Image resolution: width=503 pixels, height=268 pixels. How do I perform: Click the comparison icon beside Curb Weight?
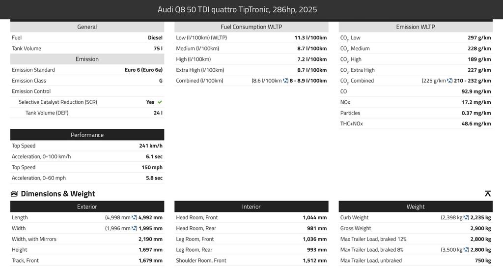pyautogui.click(x=466, y=217)
